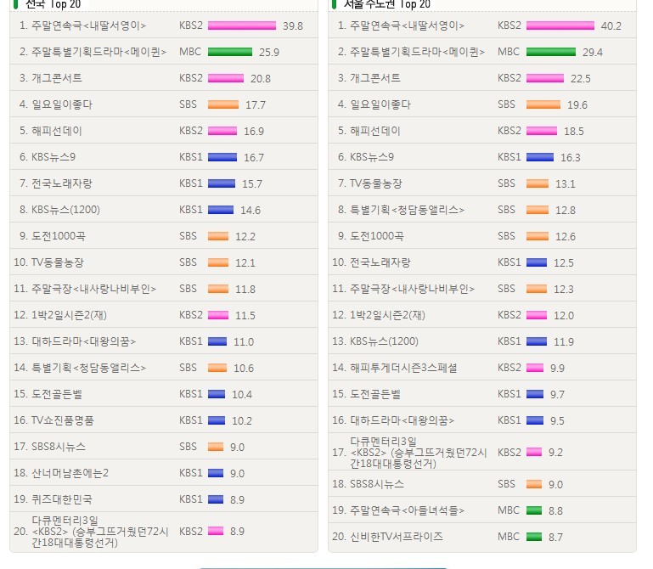Click 개그콘서트 row with rating 20.8
This screenshot has width=653, height=569.
click(x=164, y=78)
